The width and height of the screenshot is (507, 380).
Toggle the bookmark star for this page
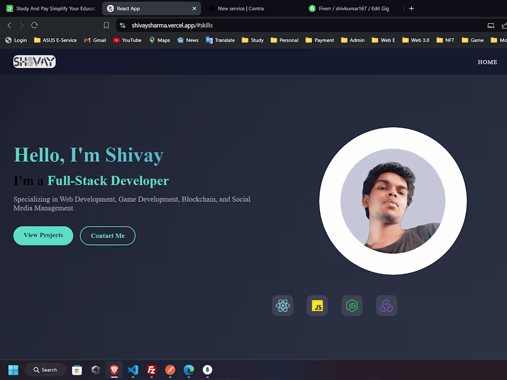[106, 25]
